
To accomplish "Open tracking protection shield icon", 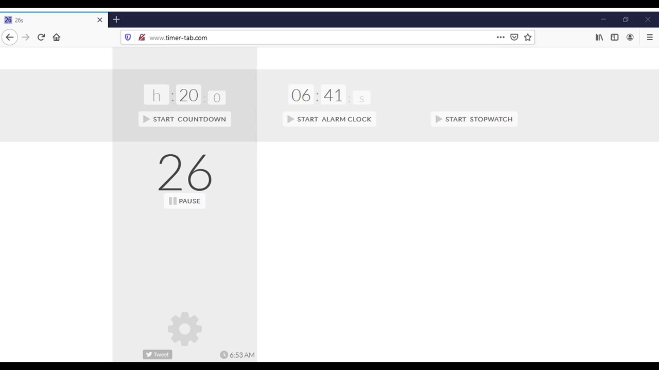I will (x=128, y=38).
